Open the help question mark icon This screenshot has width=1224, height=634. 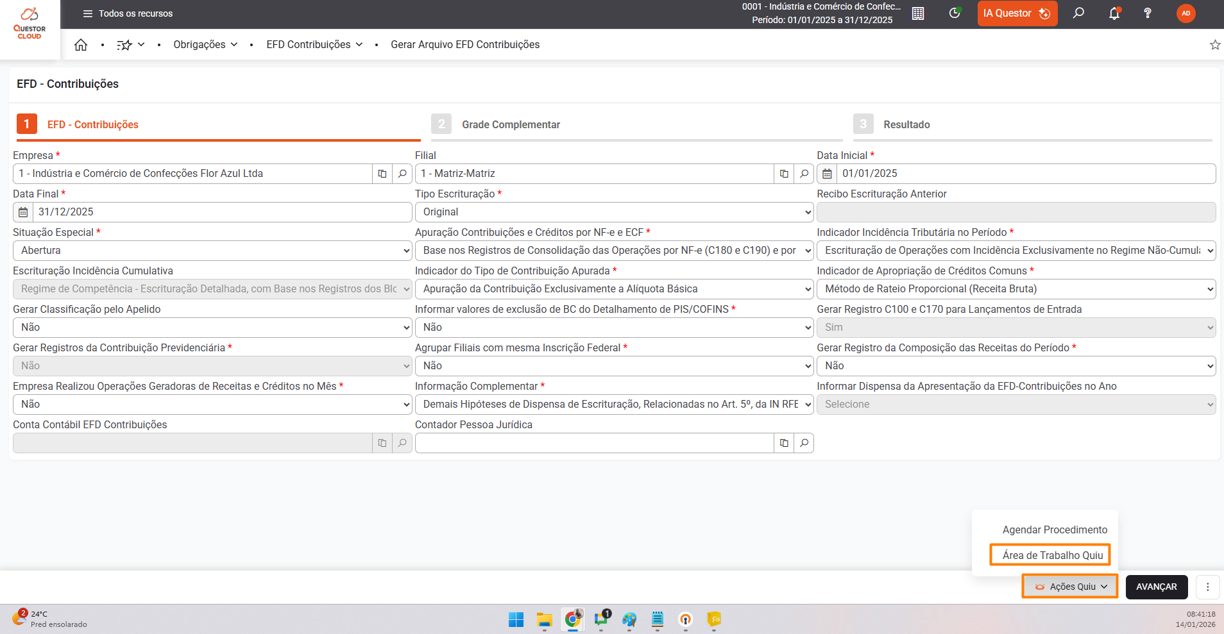pos(1148,13)
